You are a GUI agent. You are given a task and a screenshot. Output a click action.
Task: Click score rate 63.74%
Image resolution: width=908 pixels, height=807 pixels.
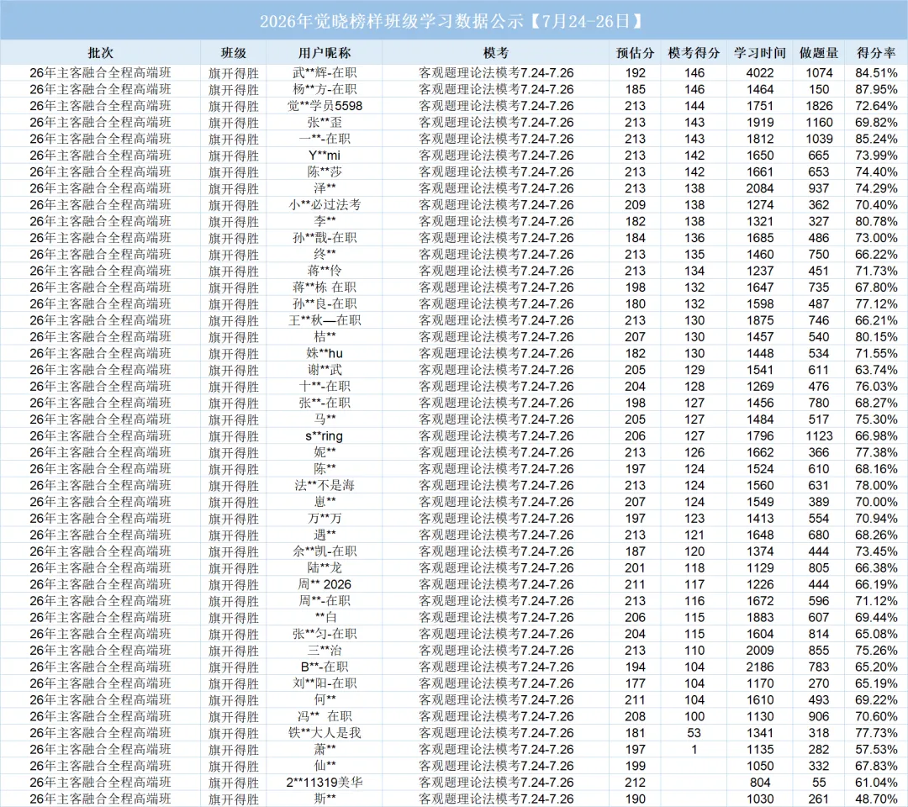tap(876, 370)
